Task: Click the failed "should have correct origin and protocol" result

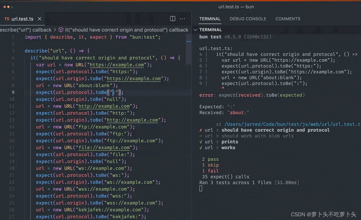Action: click(x=265, y=130)
